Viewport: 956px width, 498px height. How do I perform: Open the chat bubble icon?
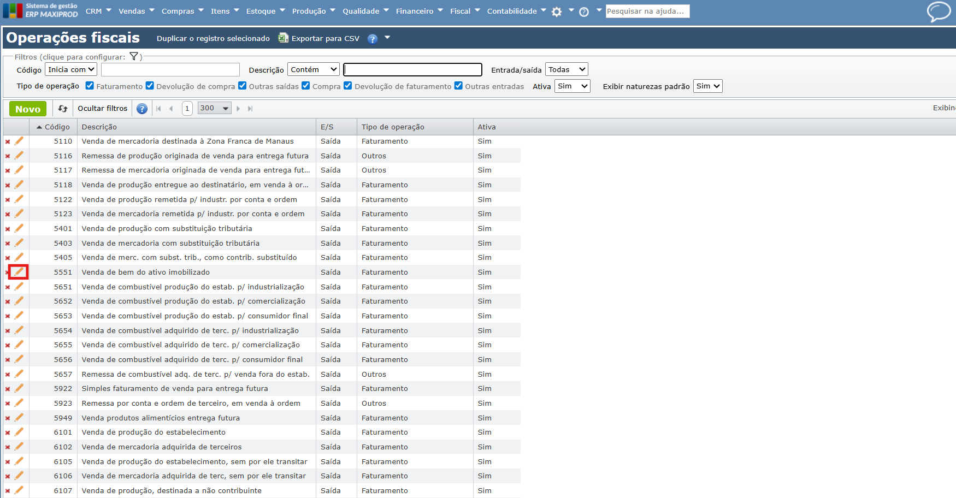(939, 11)
